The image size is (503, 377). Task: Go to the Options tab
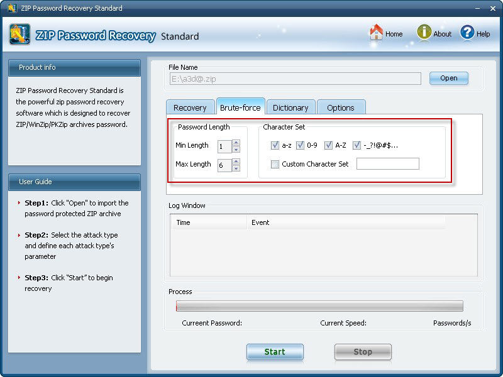tap(341, 107)
